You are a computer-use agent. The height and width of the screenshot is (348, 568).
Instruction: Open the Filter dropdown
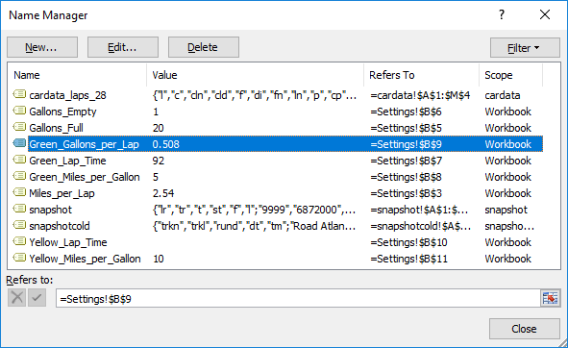525,47
